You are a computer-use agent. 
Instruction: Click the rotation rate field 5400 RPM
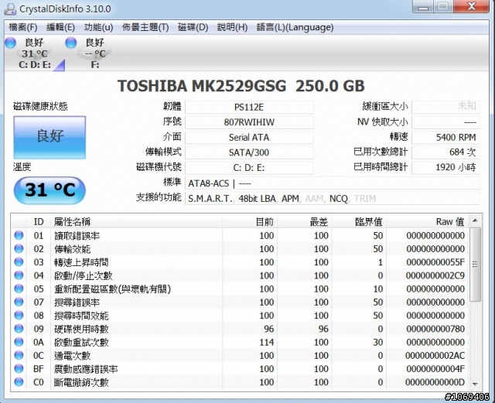(445, 138)
